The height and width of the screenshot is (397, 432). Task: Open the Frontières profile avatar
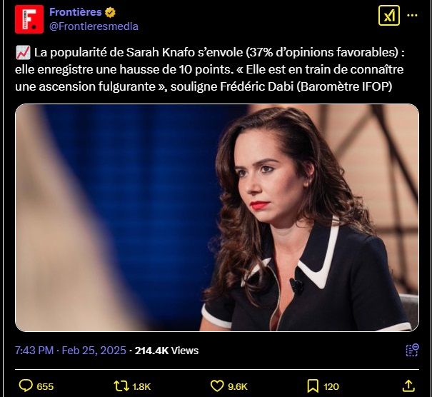29,19
